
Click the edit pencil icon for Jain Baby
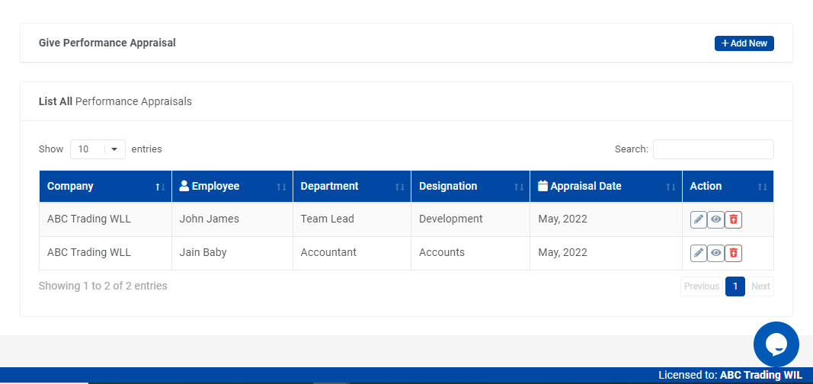click(x=698, y=253)
